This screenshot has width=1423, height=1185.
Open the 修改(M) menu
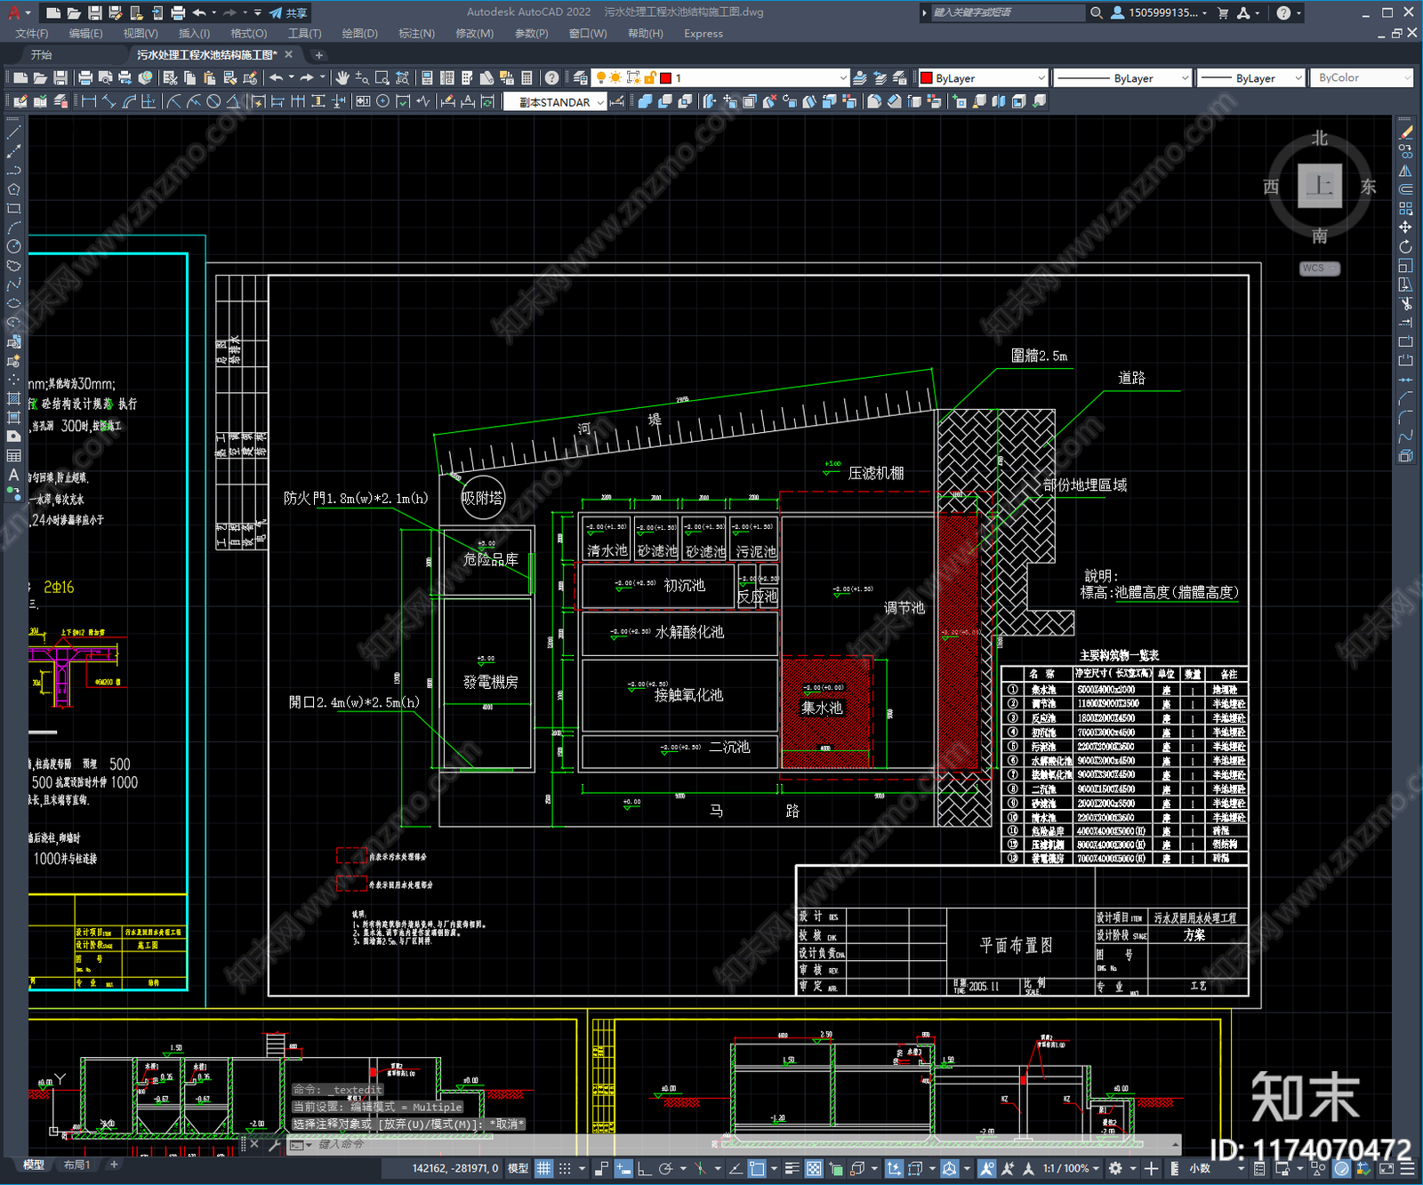click(474, 34)
